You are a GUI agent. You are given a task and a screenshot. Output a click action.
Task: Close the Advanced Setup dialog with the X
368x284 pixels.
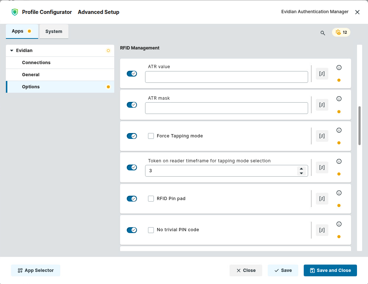pyautogui.click(x=357, y=12)
